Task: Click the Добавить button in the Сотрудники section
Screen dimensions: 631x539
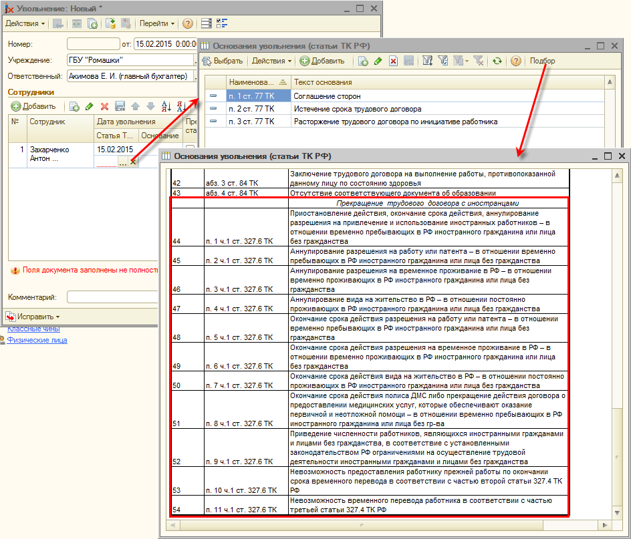Action: pos(33,106)
